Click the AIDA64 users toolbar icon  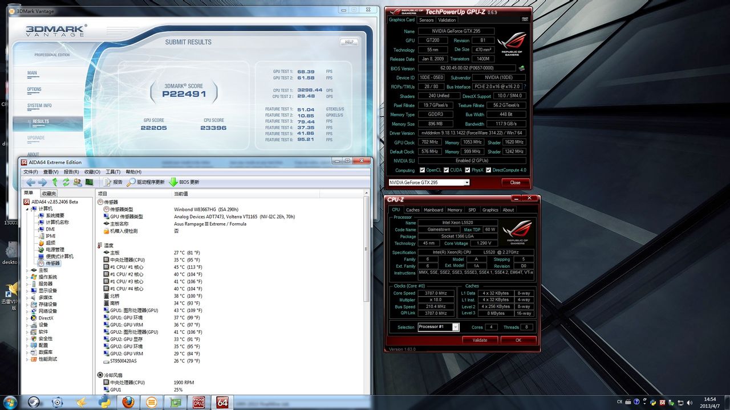[x=78, y=182]
